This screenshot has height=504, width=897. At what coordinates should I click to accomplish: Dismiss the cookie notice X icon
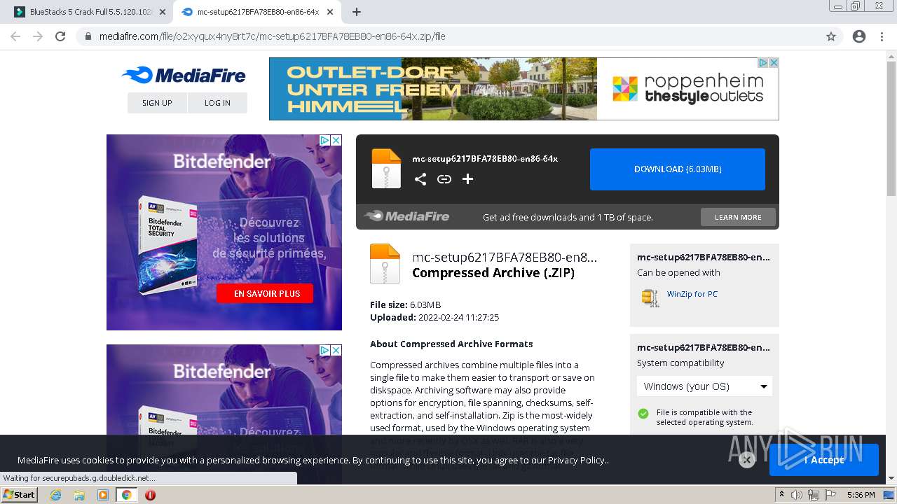747,460
